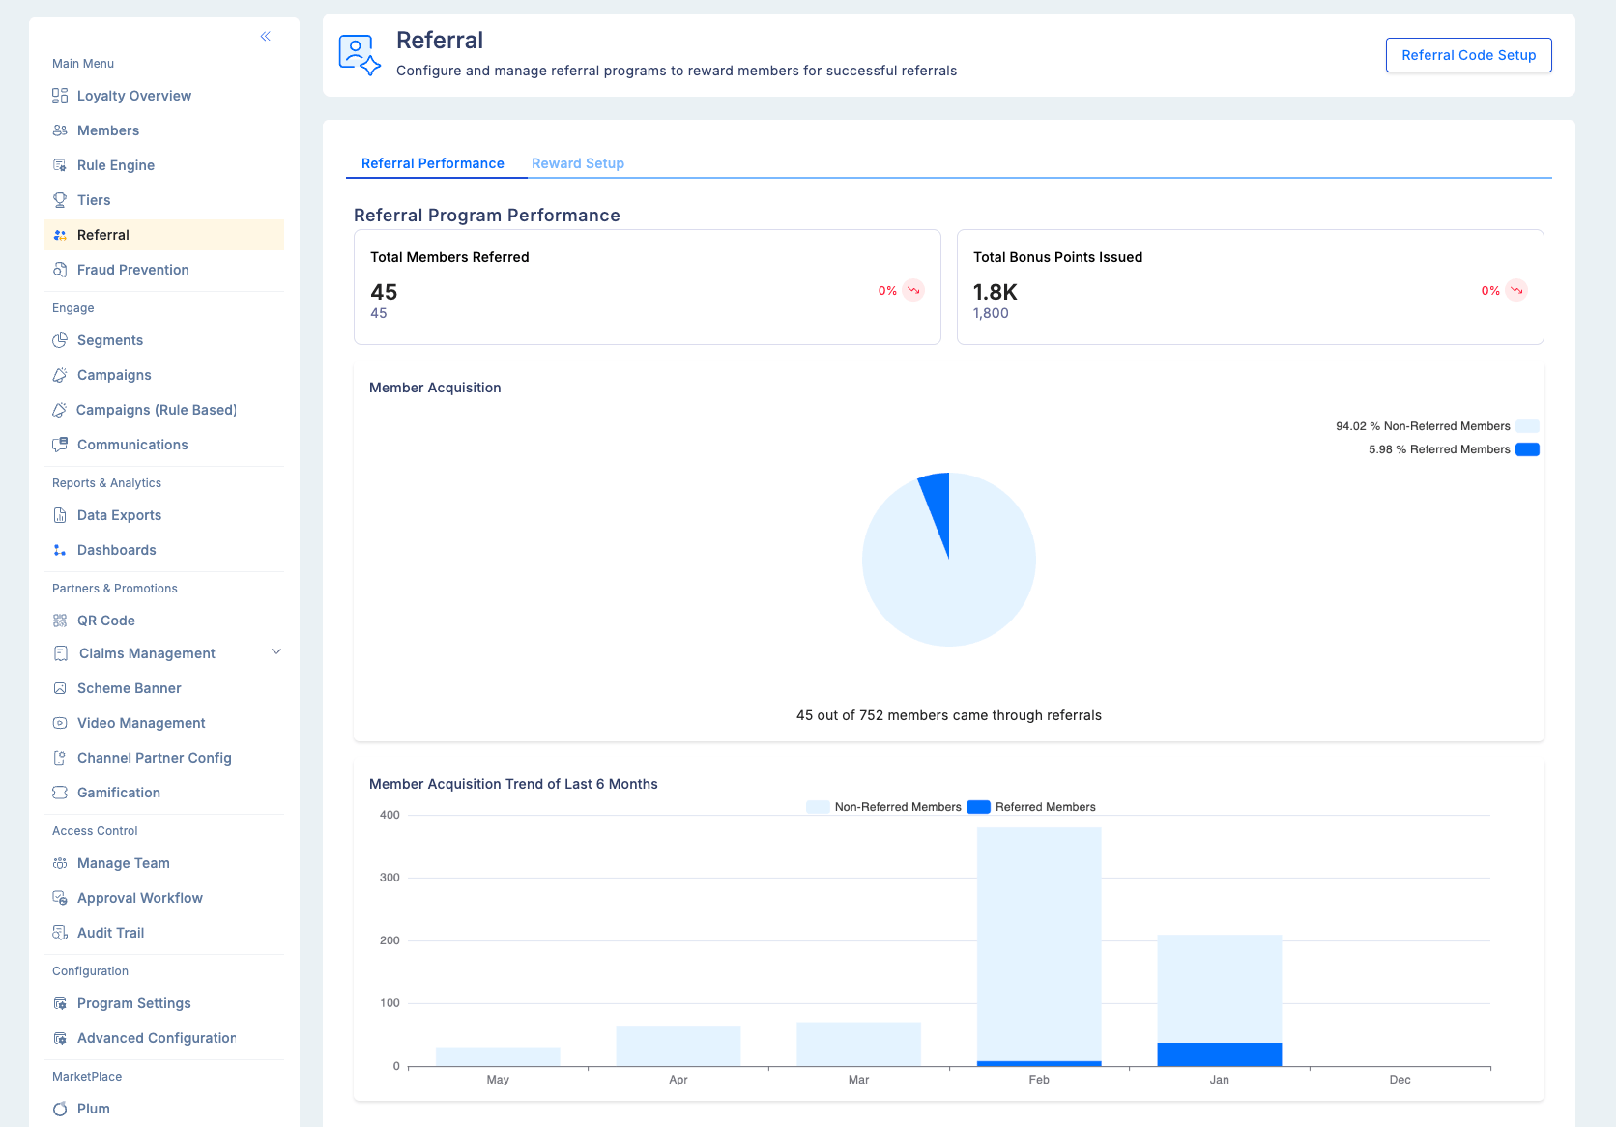Viewport: 1616px width, 1127px height.
Task: Switch to Referral Performance tab
Action: [433, 163]
